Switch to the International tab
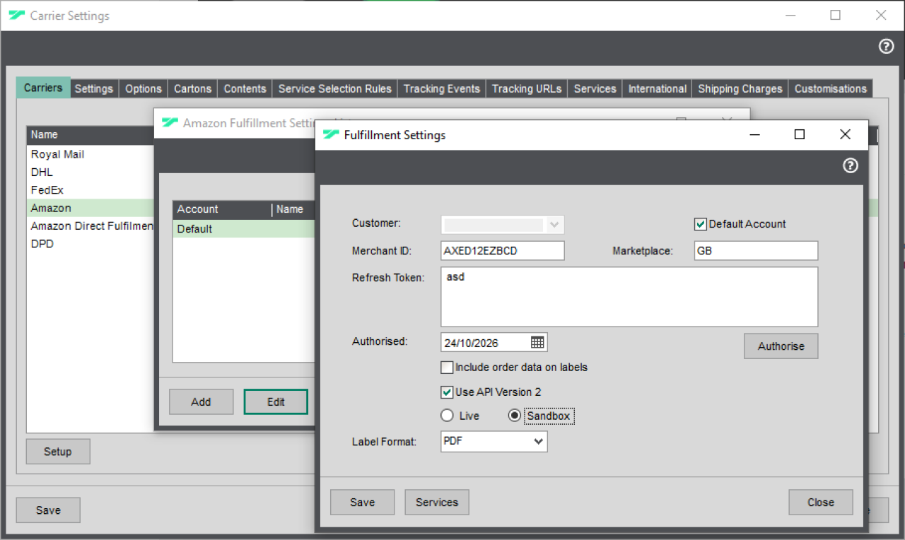This screenshot has height=540, width=905. point(657,88)
